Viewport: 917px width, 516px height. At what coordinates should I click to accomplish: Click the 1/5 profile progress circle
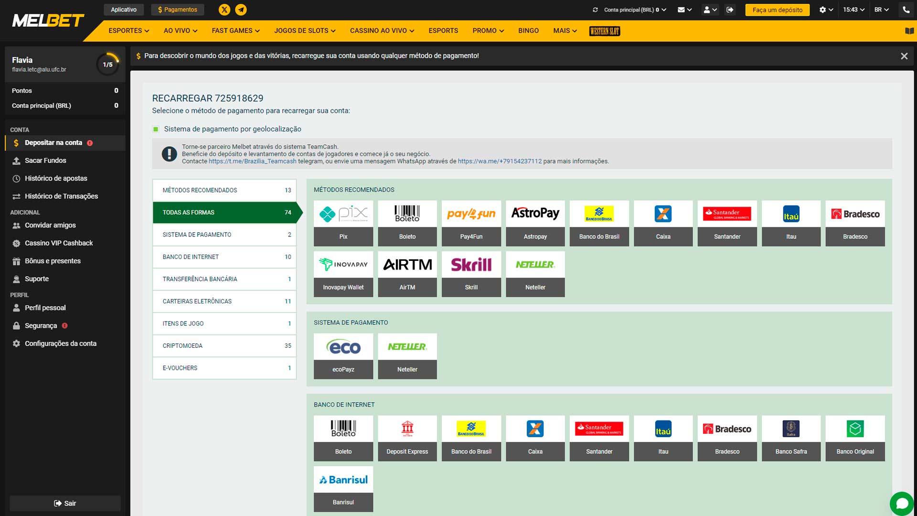pyautogui.click(x=108, y=64)
